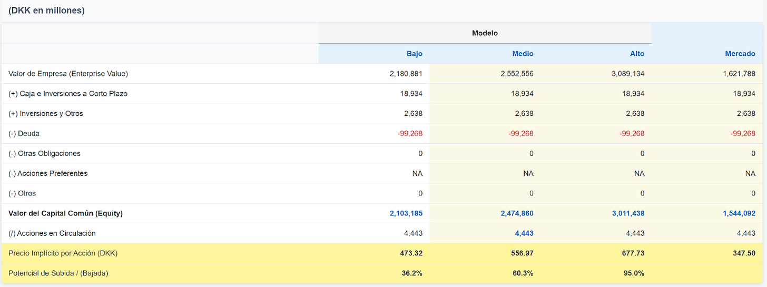The image size is (767, 287).
Task: Click Enterprise Value cell 2,180,881
Action: pyautogui.click(x=406, y=74)
